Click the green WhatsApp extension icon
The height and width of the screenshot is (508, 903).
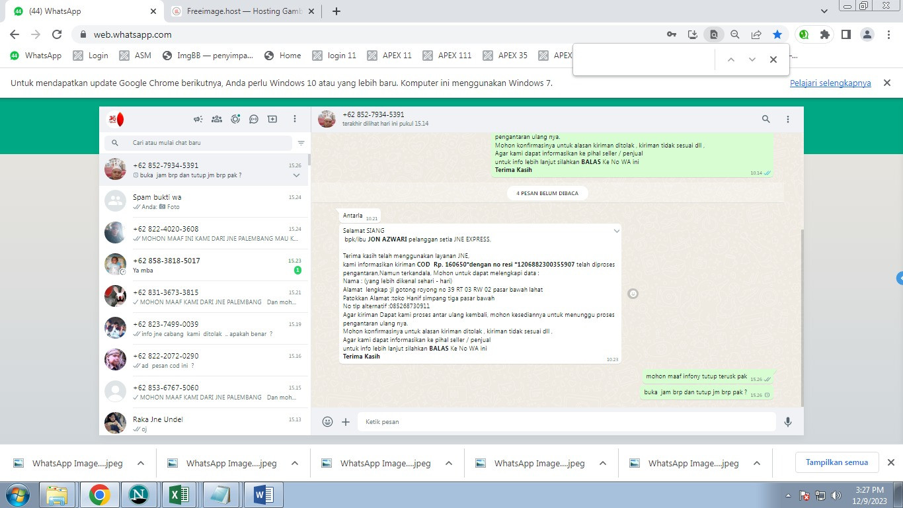coord(804,34)
